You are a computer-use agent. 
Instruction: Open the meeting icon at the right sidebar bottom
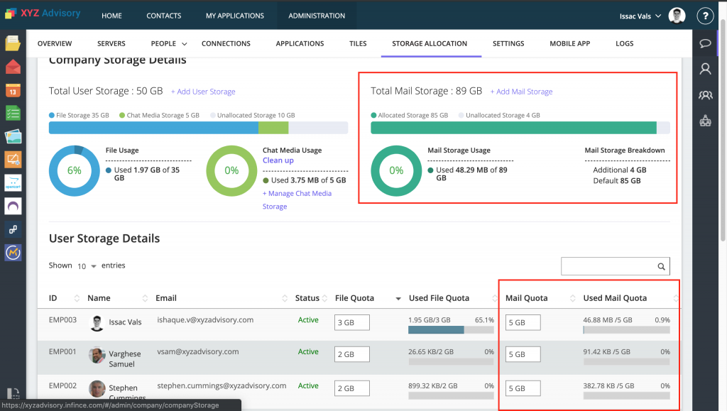[x=705, y=121]
